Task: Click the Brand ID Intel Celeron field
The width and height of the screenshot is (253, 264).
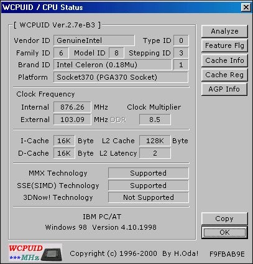Action: 113,65
